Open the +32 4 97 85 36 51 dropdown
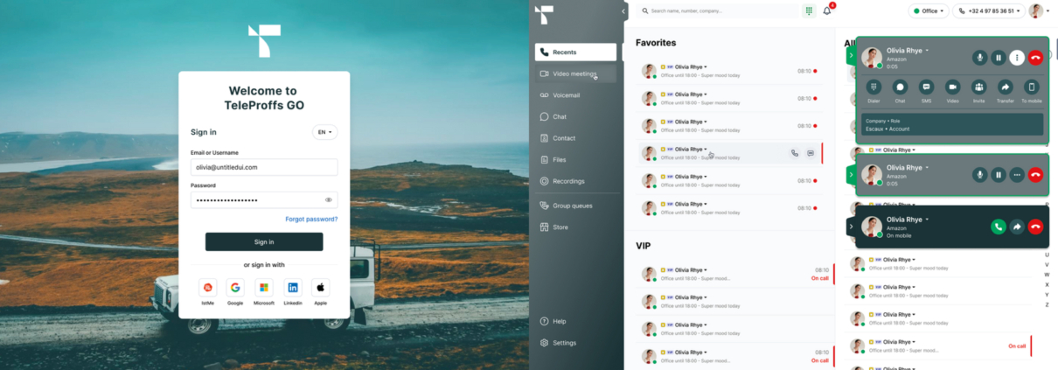Image resolution: width=1058 pixels, height=370 pixels. click(988, 11)
